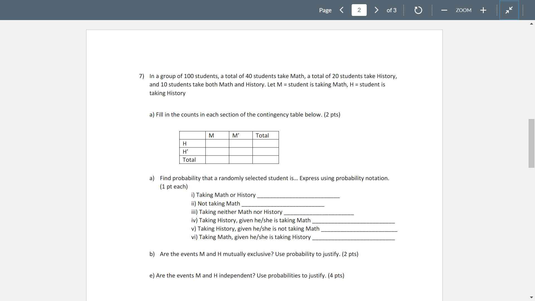Zoom out of the document
Image resolution: width=535 pixels, height=301 pixels.
click(x=444, y=10)
